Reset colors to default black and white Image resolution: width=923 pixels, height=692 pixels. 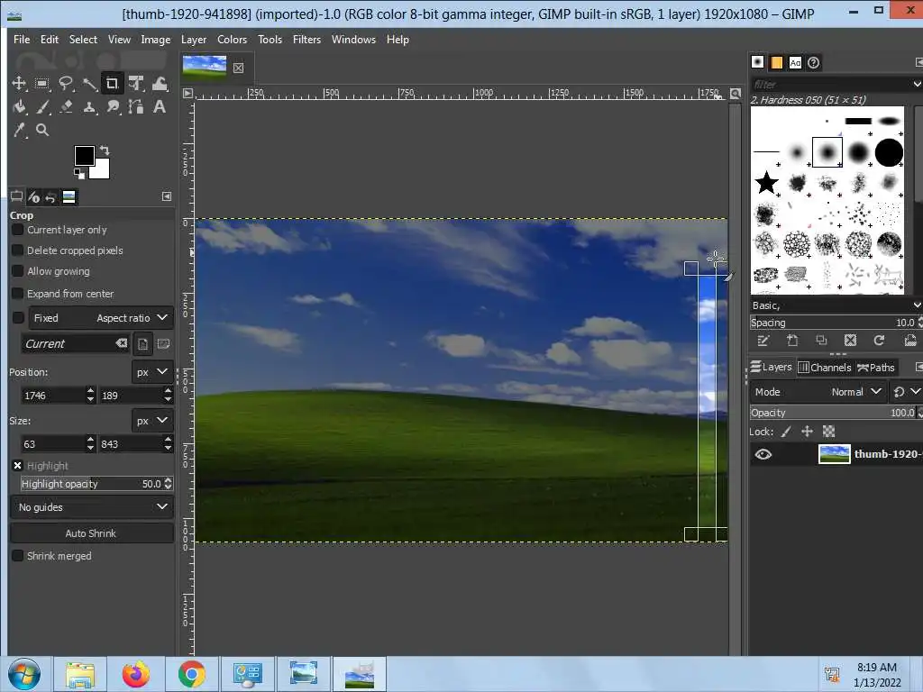click(79, 173)
